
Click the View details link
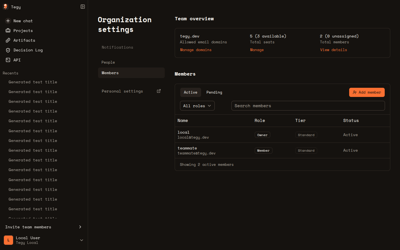click(x=333, y=50)
